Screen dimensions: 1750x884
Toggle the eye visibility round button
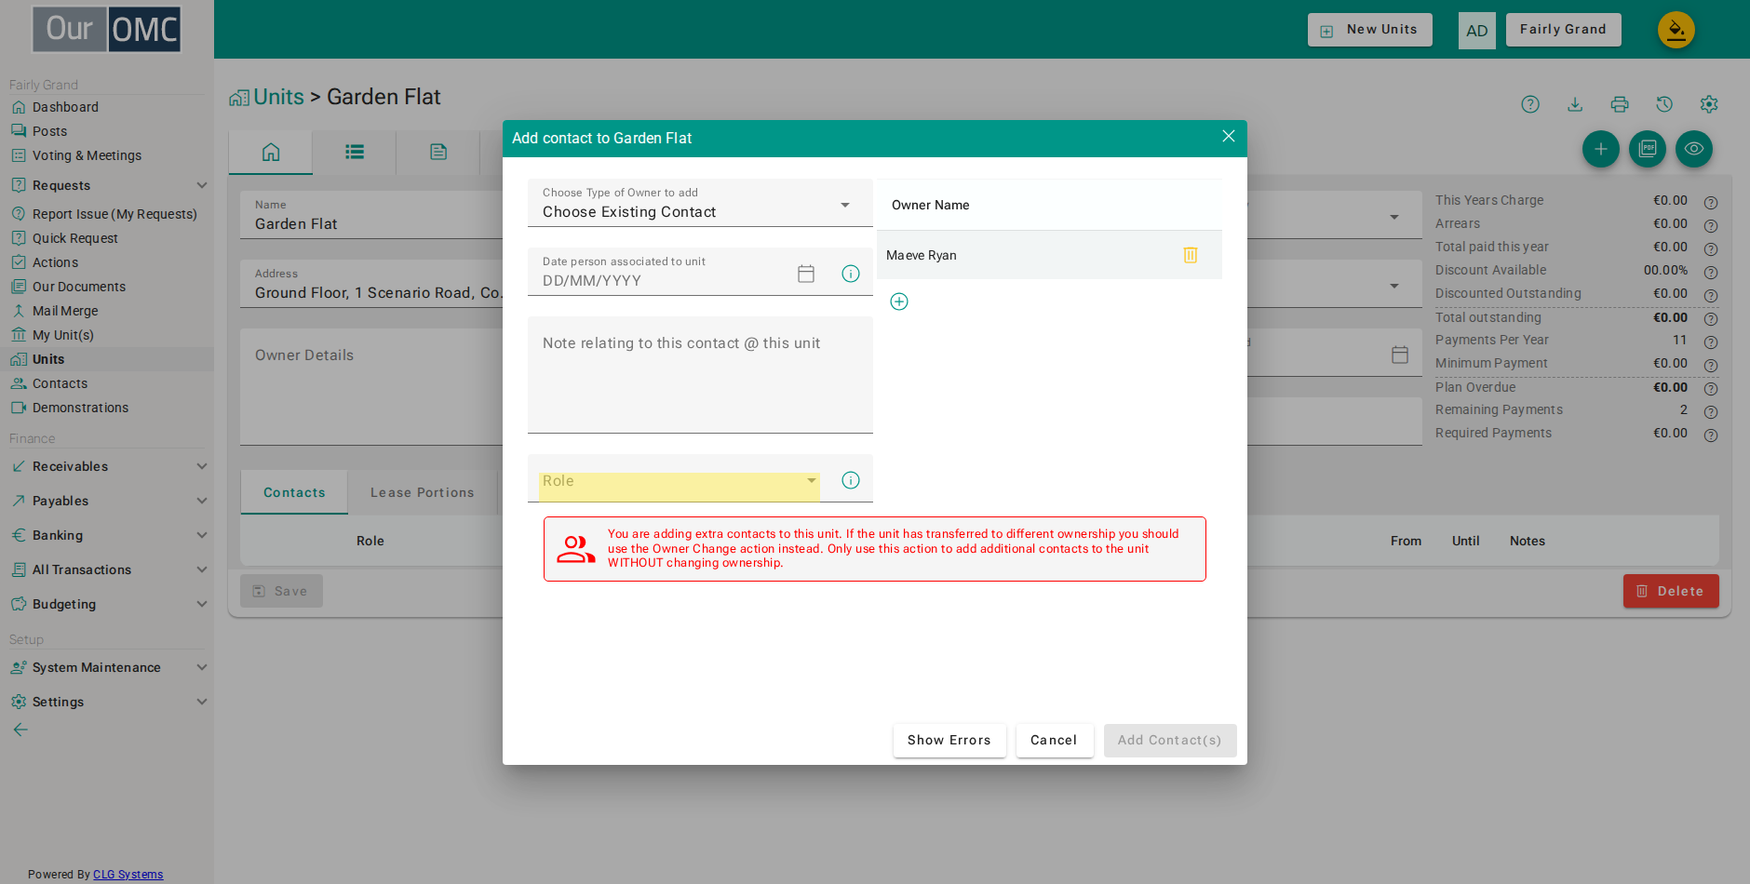coord(1694,149)
